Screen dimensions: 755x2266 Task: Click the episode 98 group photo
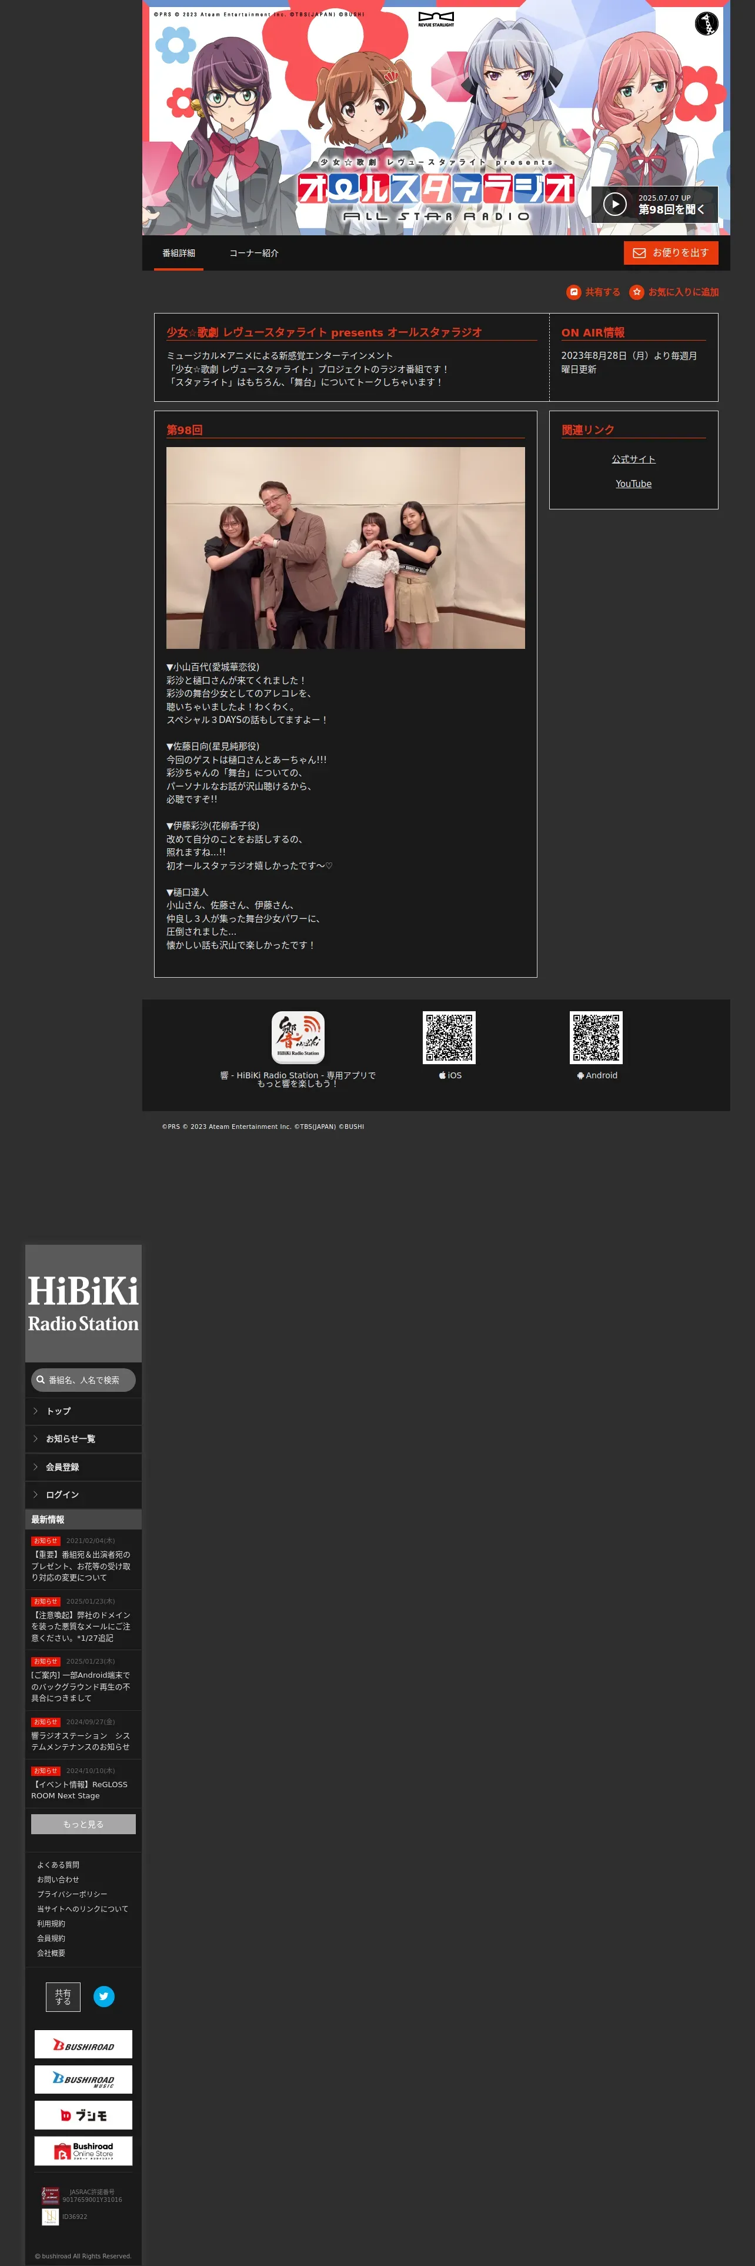[345, 548]
